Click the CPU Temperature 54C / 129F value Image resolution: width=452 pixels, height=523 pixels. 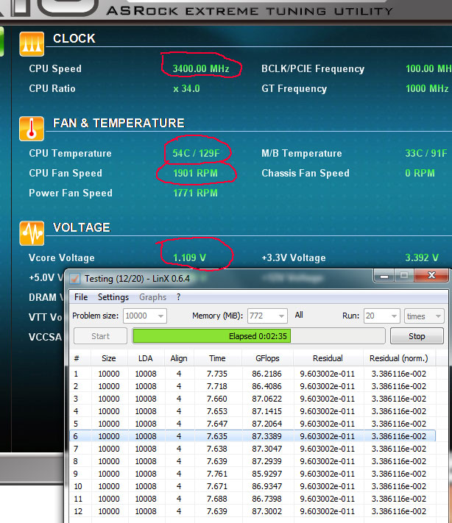[197, 153]
